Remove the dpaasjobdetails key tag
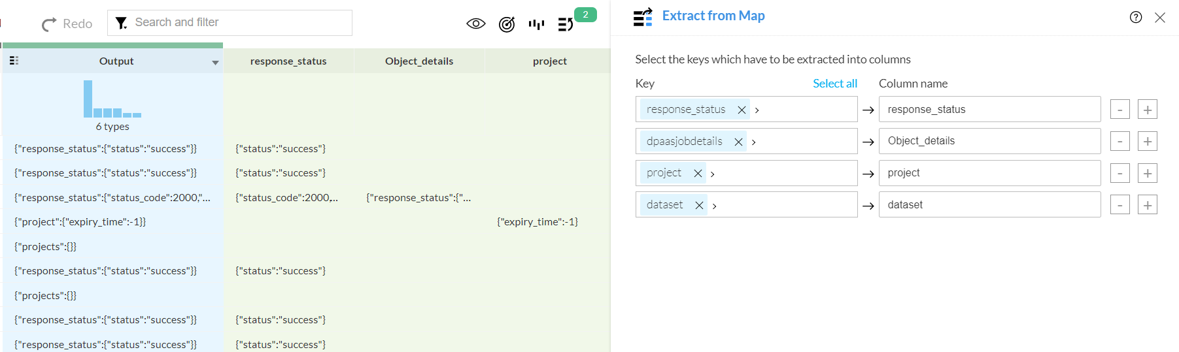The image size is (1179, 352). (x=738, y=142)
